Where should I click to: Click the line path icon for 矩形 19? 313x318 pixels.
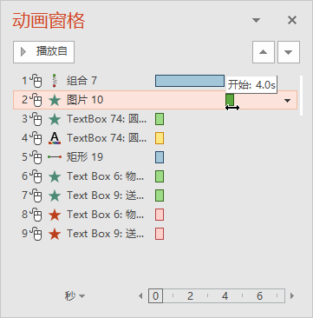tap(55, 157)
